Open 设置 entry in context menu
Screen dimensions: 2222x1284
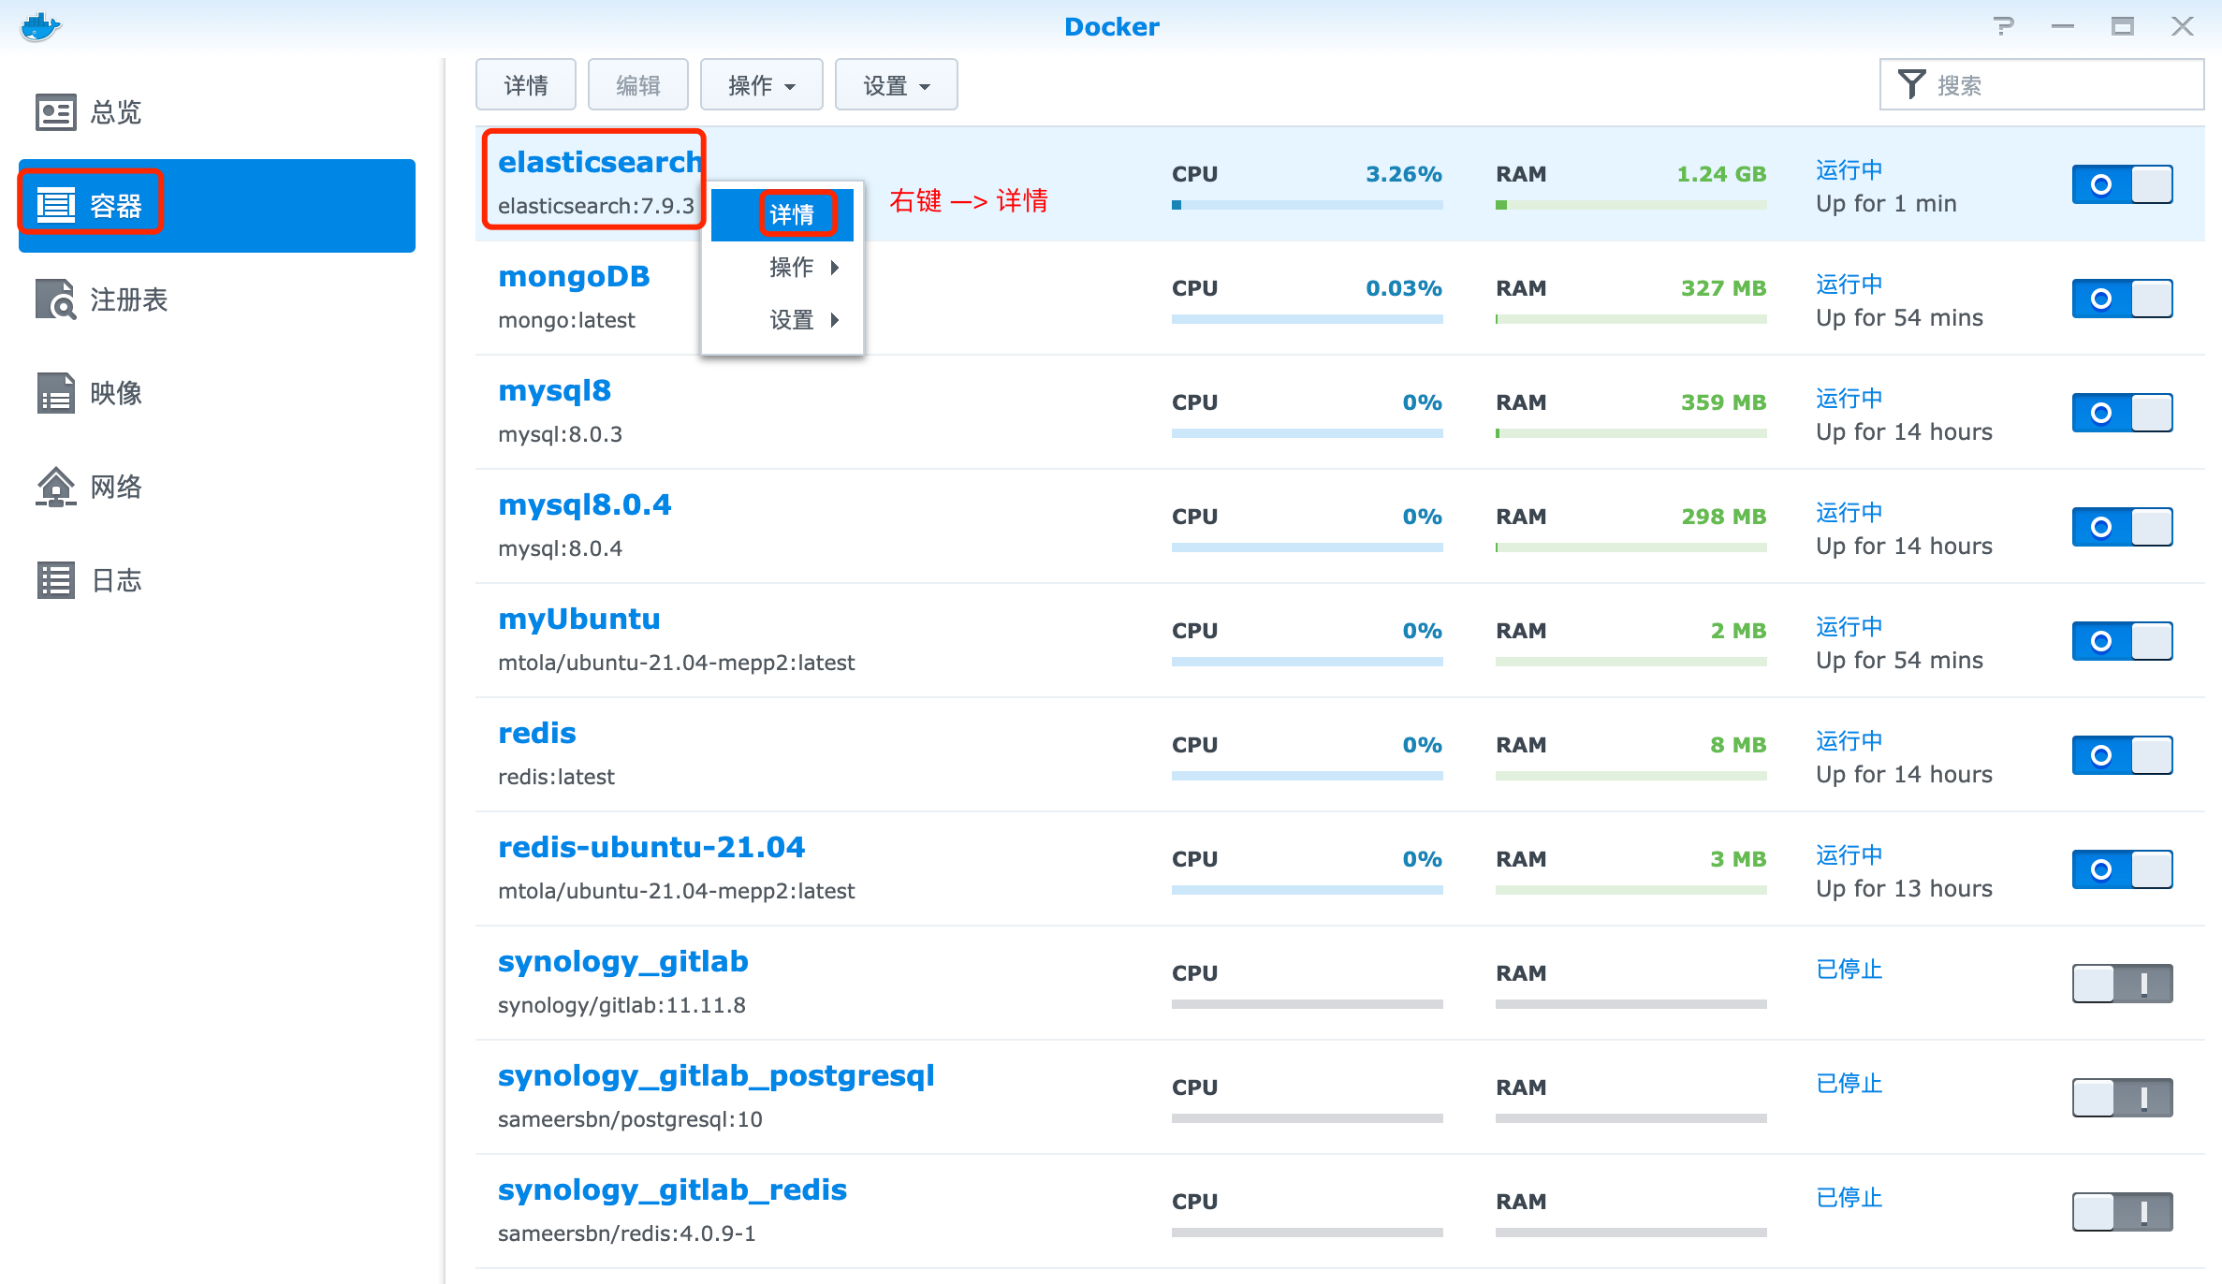791,320
